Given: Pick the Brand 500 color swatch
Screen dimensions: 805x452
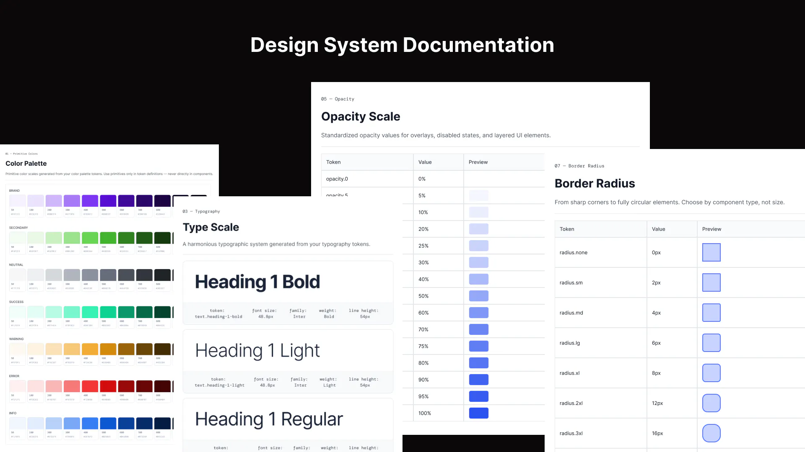Looking at the screenshot, I should pyautogui.click(x=108, y=200).
